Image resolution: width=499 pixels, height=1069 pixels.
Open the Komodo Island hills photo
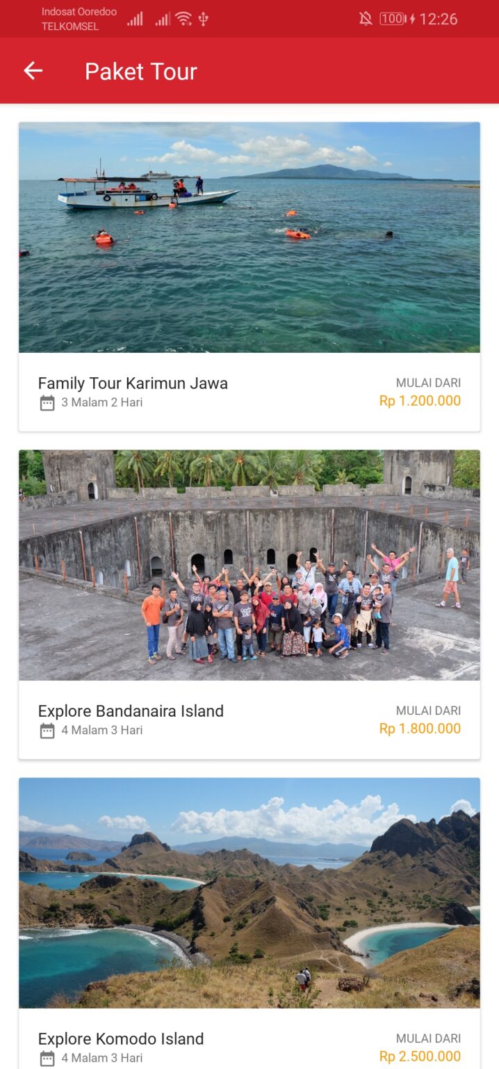tap(249, 893)
